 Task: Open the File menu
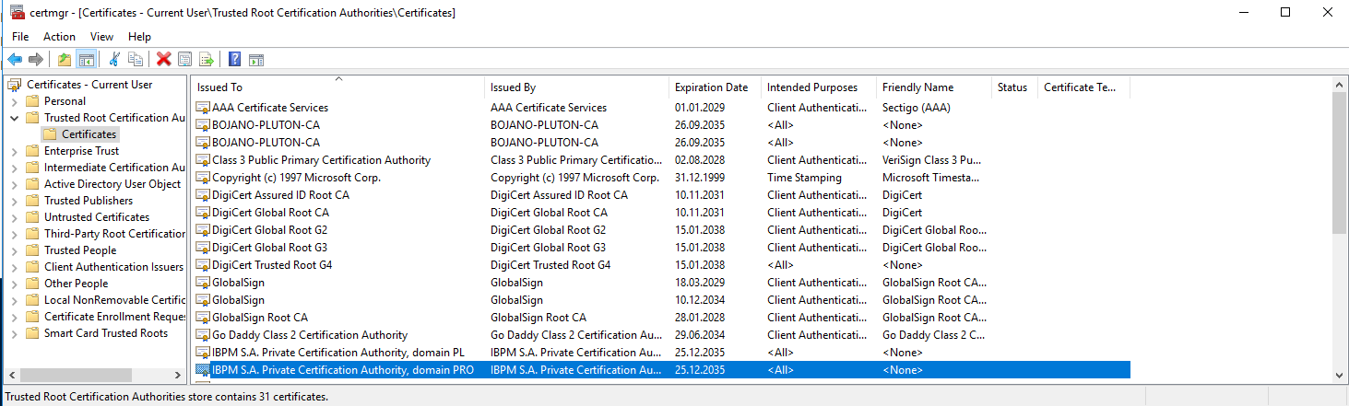[20, 37]
